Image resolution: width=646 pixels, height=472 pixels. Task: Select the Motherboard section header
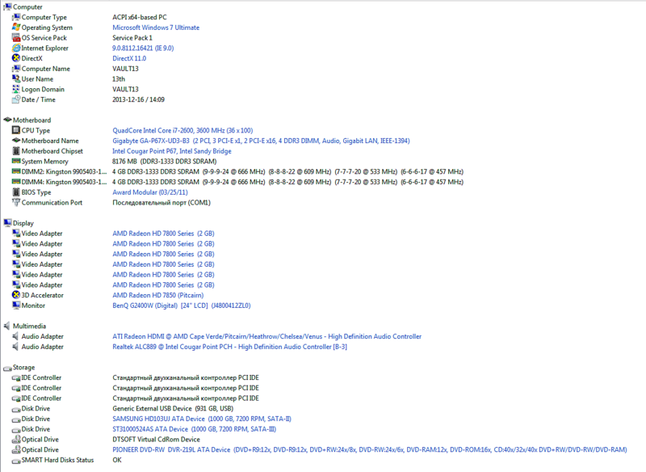click(x=31, y=120)
